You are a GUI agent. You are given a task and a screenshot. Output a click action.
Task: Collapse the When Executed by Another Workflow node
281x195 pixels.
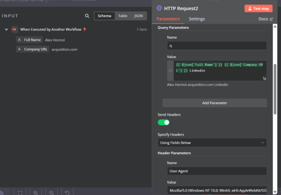pyautogui.click(x=6, y=29)
